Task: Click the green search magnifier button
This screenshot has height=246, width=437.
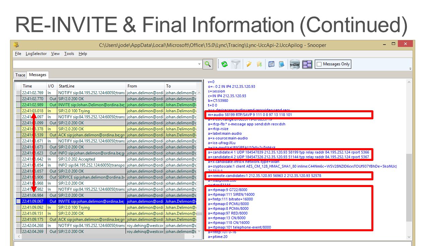Action: tap(208, 64)
